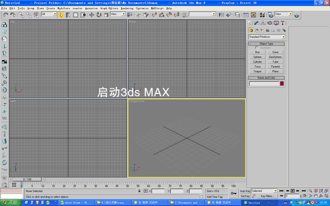Open the Material Editor icon

point(262,15)
